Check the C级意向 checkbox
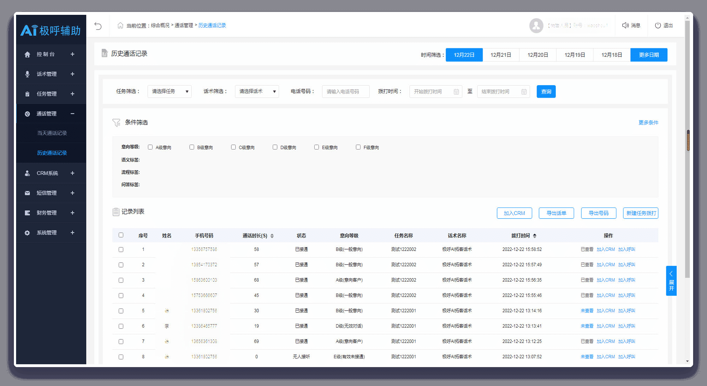This screenshot has height=386, width=707. click(x=233, y=147)
